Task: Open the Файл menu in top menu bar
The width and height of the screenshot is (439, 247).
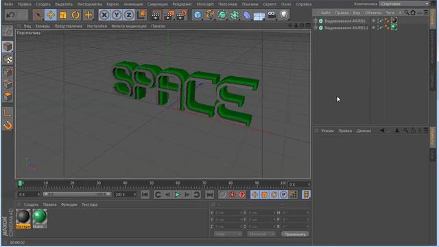Action: [x=8, y=4]
